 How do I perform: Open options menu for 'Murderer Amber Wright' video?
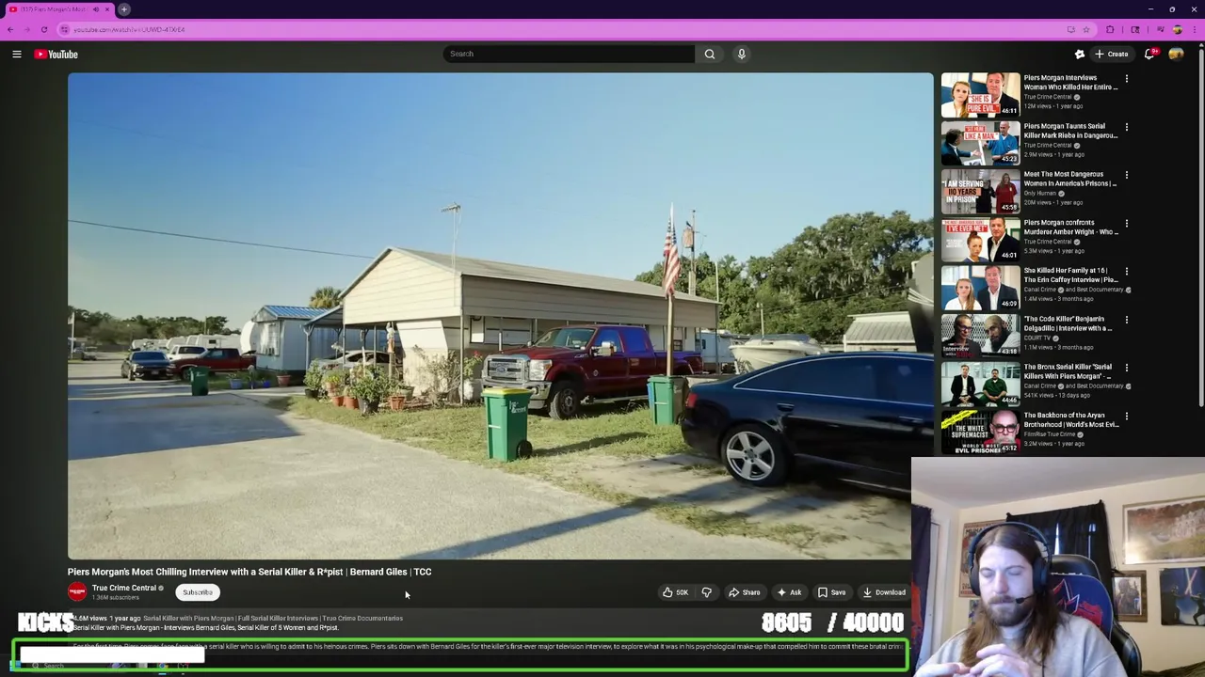click(x=1126, y=223)
